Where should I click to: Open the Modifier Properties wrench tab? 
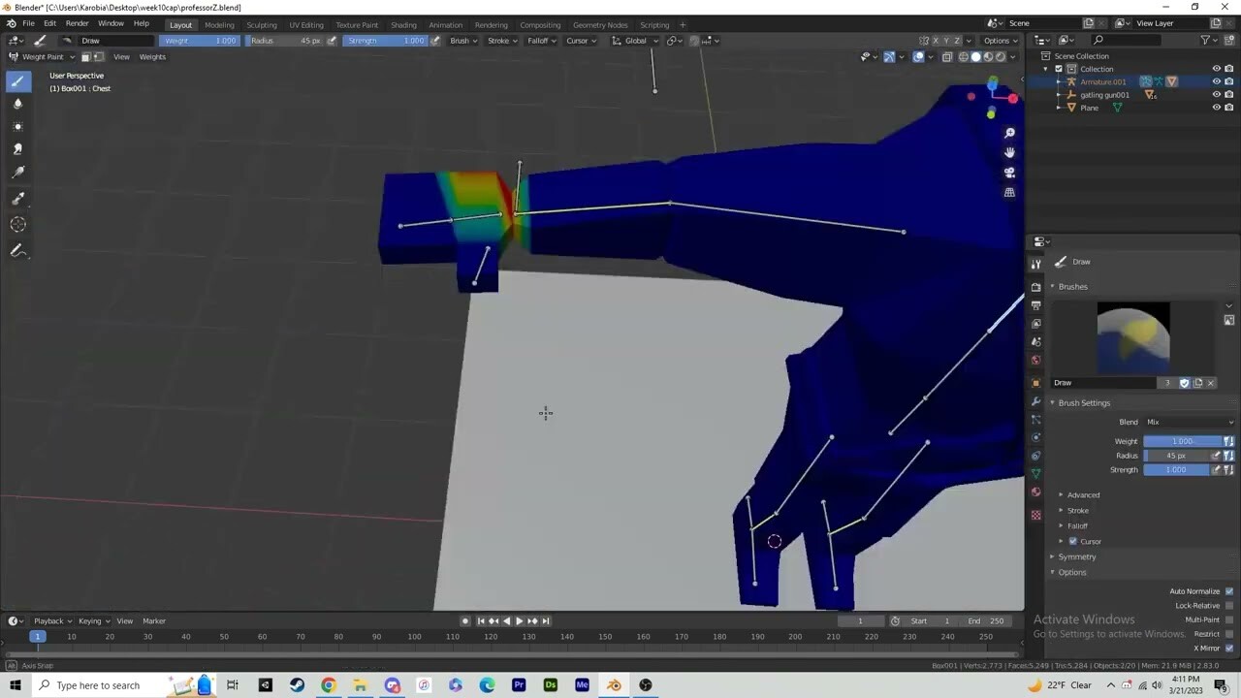(1036, 402)
